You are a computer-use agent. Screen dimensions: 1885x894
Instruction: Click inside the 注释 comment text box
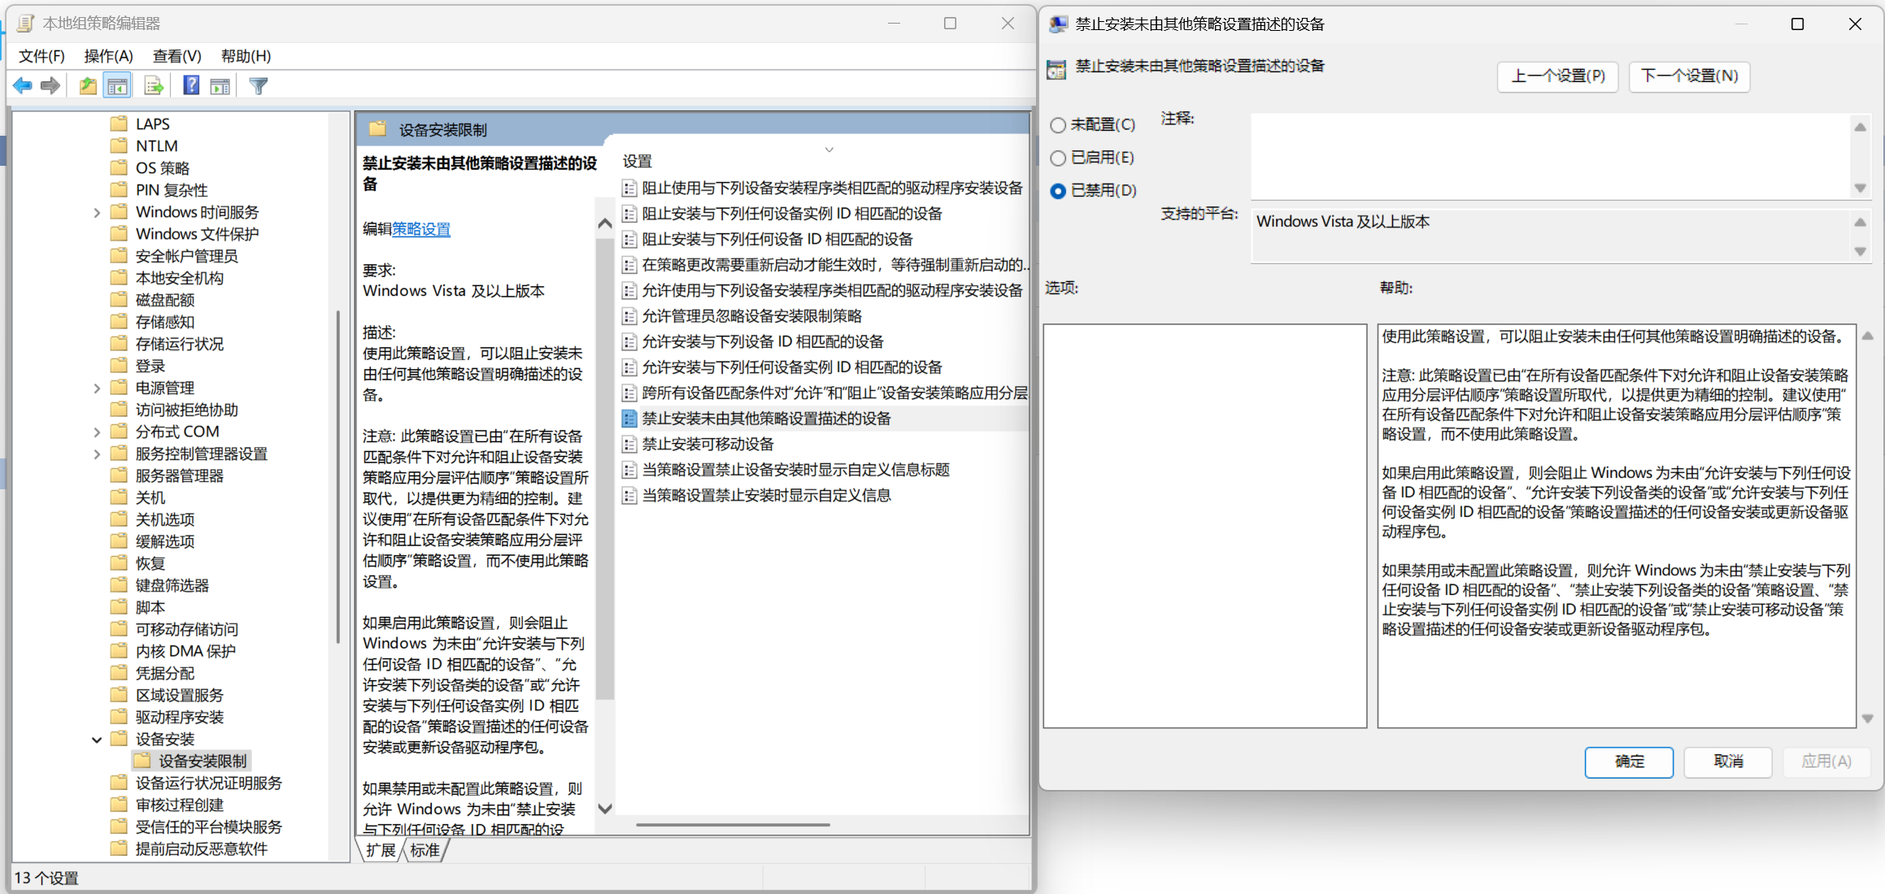[1549, 156]
